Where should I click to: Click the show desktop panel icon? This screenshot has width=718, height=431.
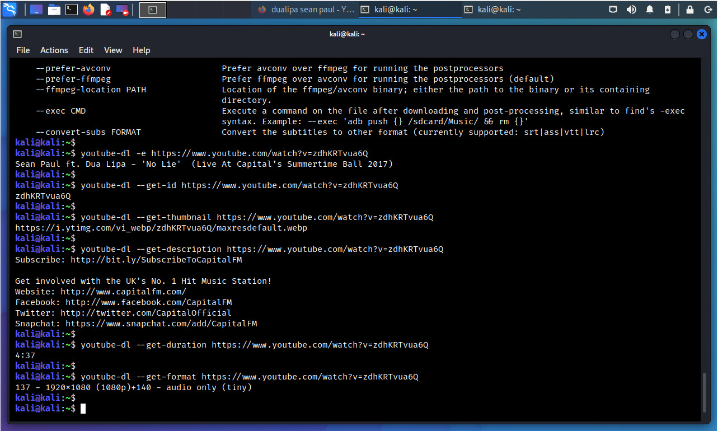pyautogui.click(x=36, y=10)
